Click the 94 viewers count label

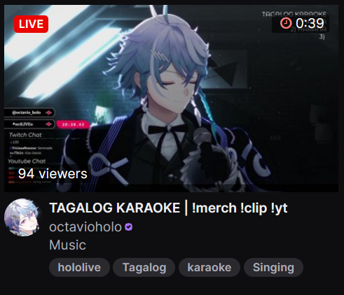tap(53, 173)
